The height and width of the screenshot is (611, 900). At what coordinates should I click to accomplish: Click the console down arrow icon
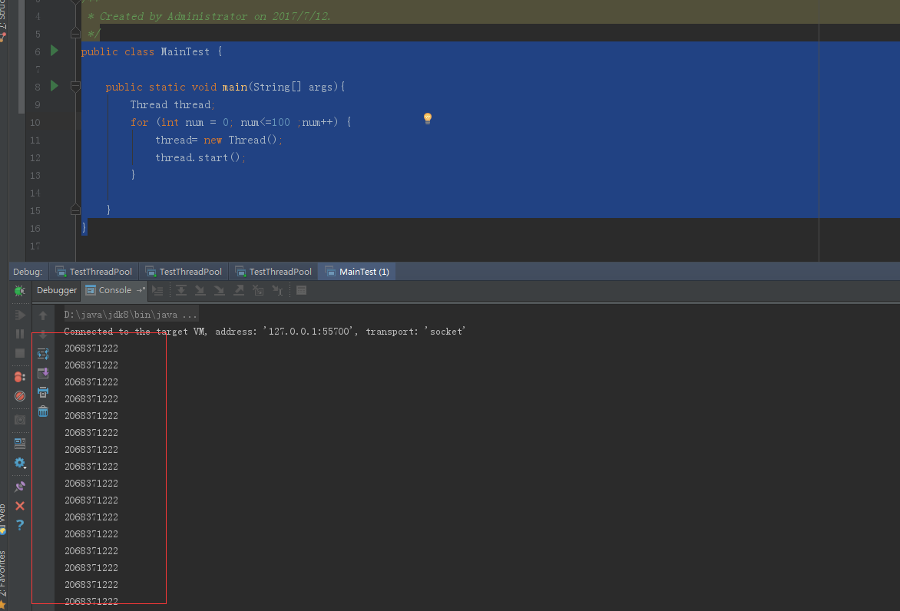click(x=43, y=334)
